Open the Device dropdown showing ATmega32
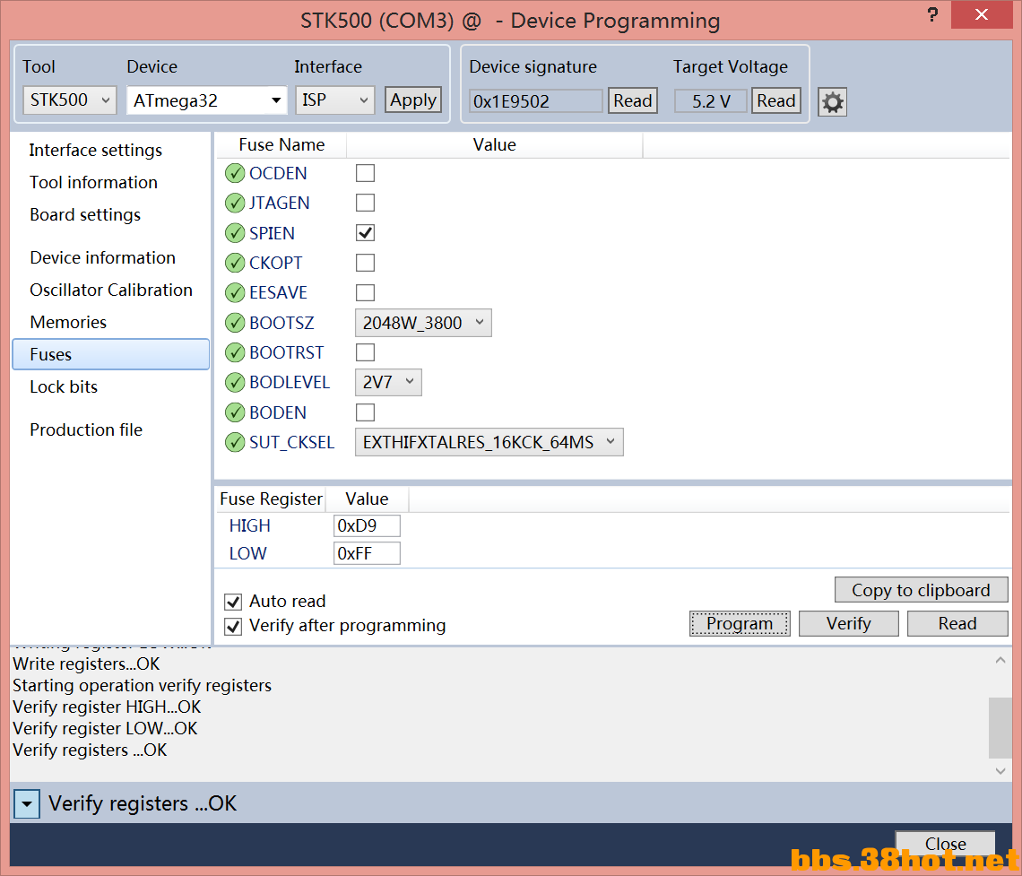The width and height of the screenshot is (1022, 876). pos(206,100)
